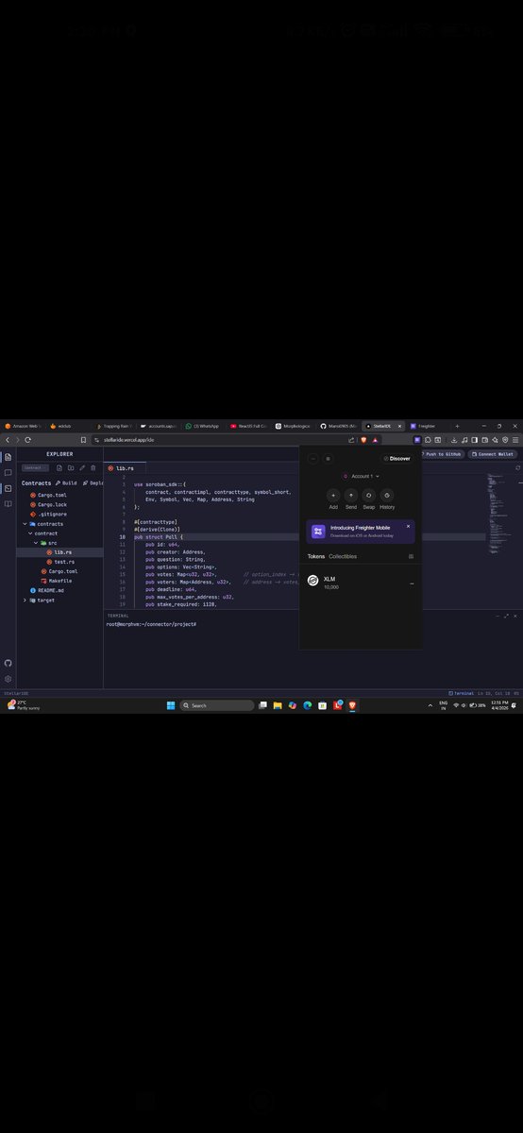Click Push to GitHub button
The image size is (523, 1133).
pos(444,454)
